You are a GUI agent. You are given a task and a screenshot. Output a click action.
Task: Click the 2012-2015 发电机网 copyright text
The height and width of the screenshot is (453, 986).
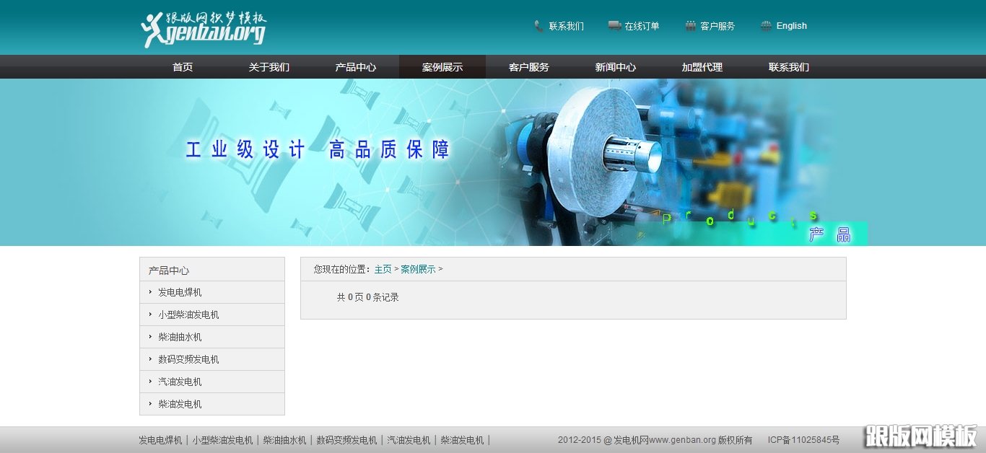pos(655,440)
